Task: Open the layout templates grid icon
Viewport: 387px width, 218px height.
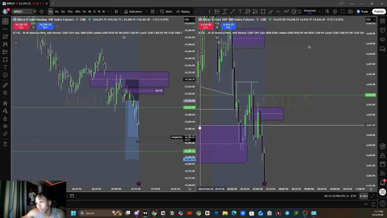Action: pos(153,12)
